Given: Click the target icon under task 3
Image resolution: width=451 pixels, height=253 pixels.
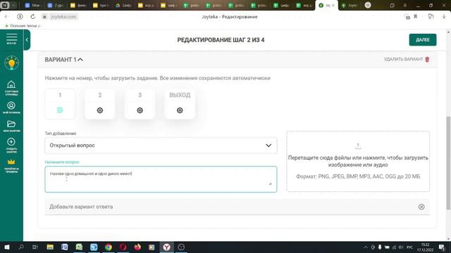Looking at the screenshot, I should [140, 110].
